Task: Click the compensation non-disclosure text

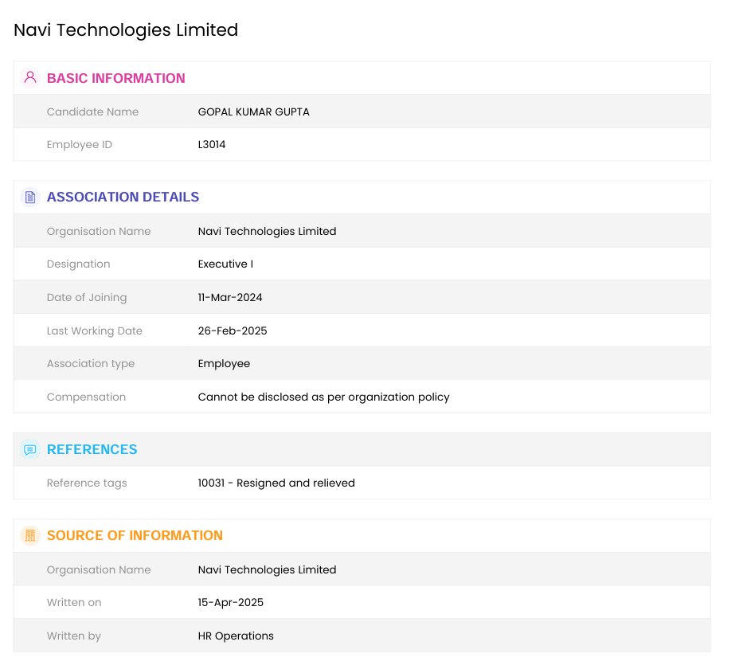Action: click(323, 397)
